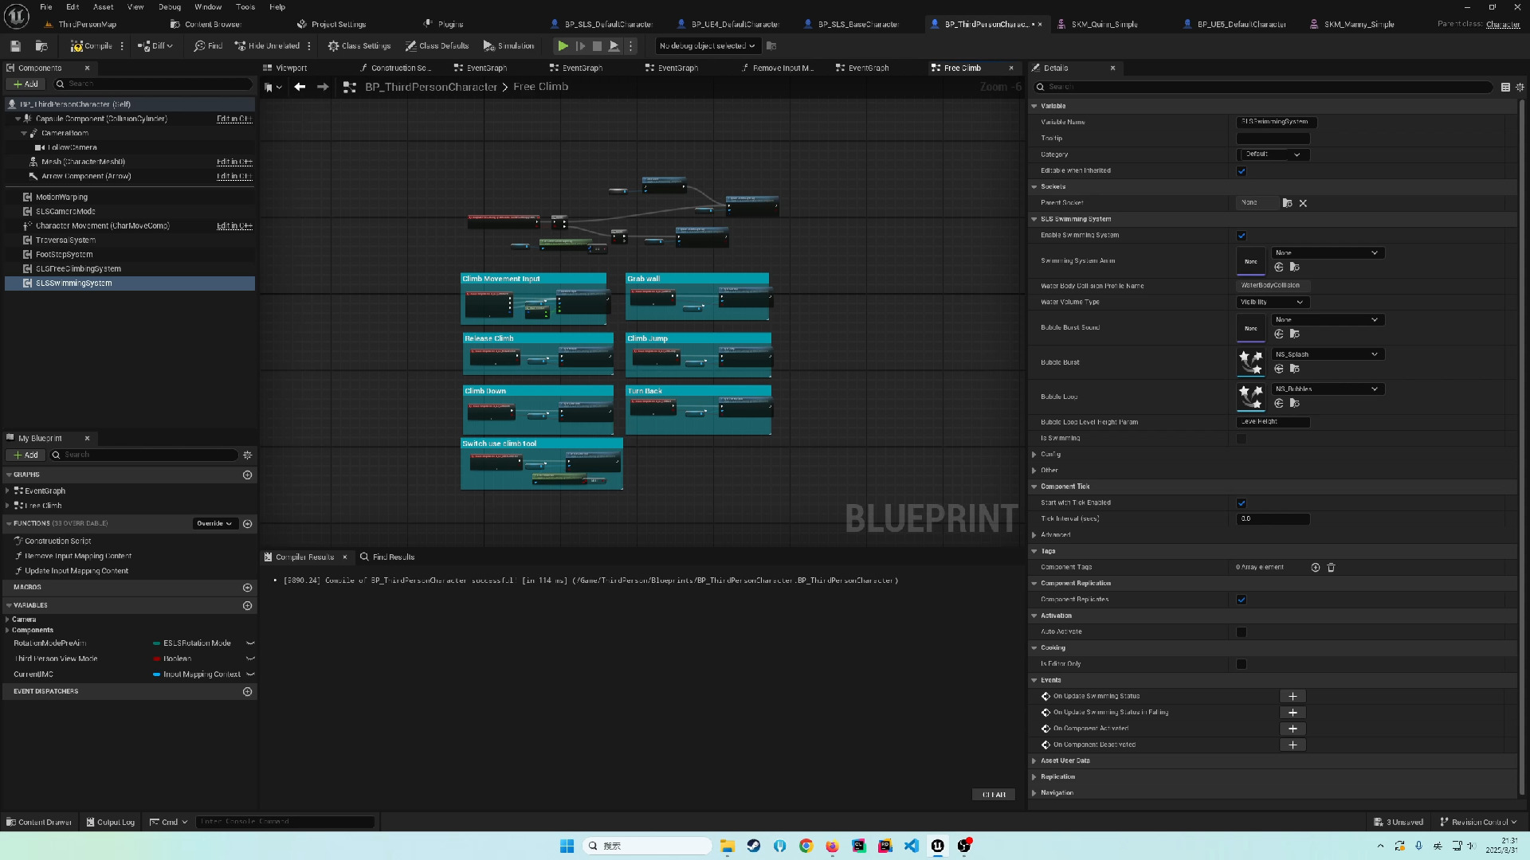The image size is (1530, 860).
Task: Open the bookmarks dropdown in graph toolbar
Action: (x=273, y=87)
